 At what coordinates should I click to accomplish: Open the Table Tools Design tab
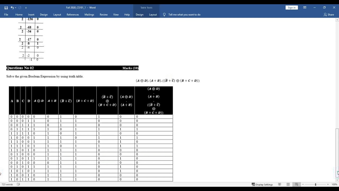click(x=140, y=15)
